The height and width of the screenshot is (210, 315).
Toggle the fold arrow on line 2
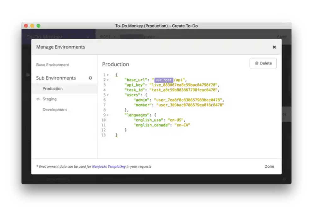[x=108, y=80]
